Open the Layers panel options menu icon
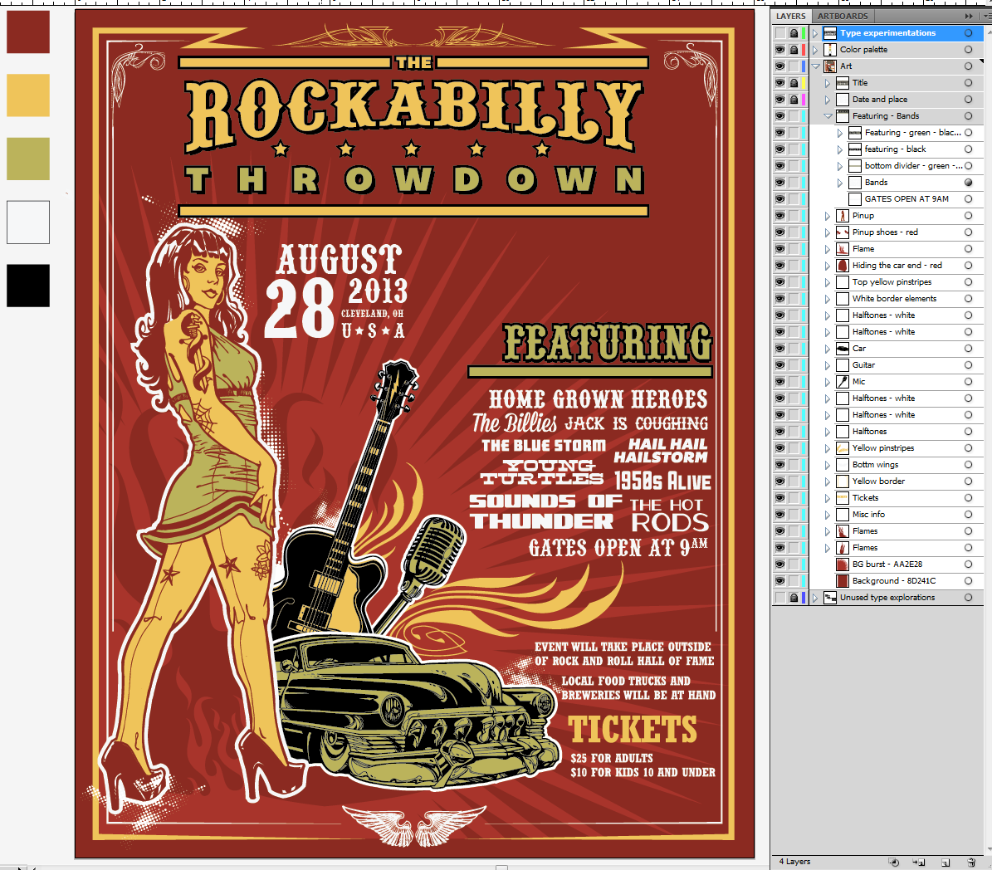 coord(988,16)
